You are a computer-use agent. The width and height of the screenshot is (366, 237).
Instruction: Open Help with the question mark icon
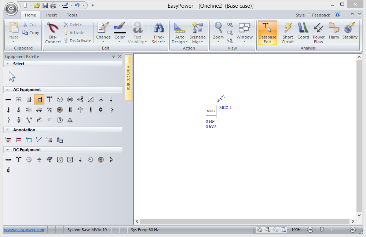tap(337, 14)
